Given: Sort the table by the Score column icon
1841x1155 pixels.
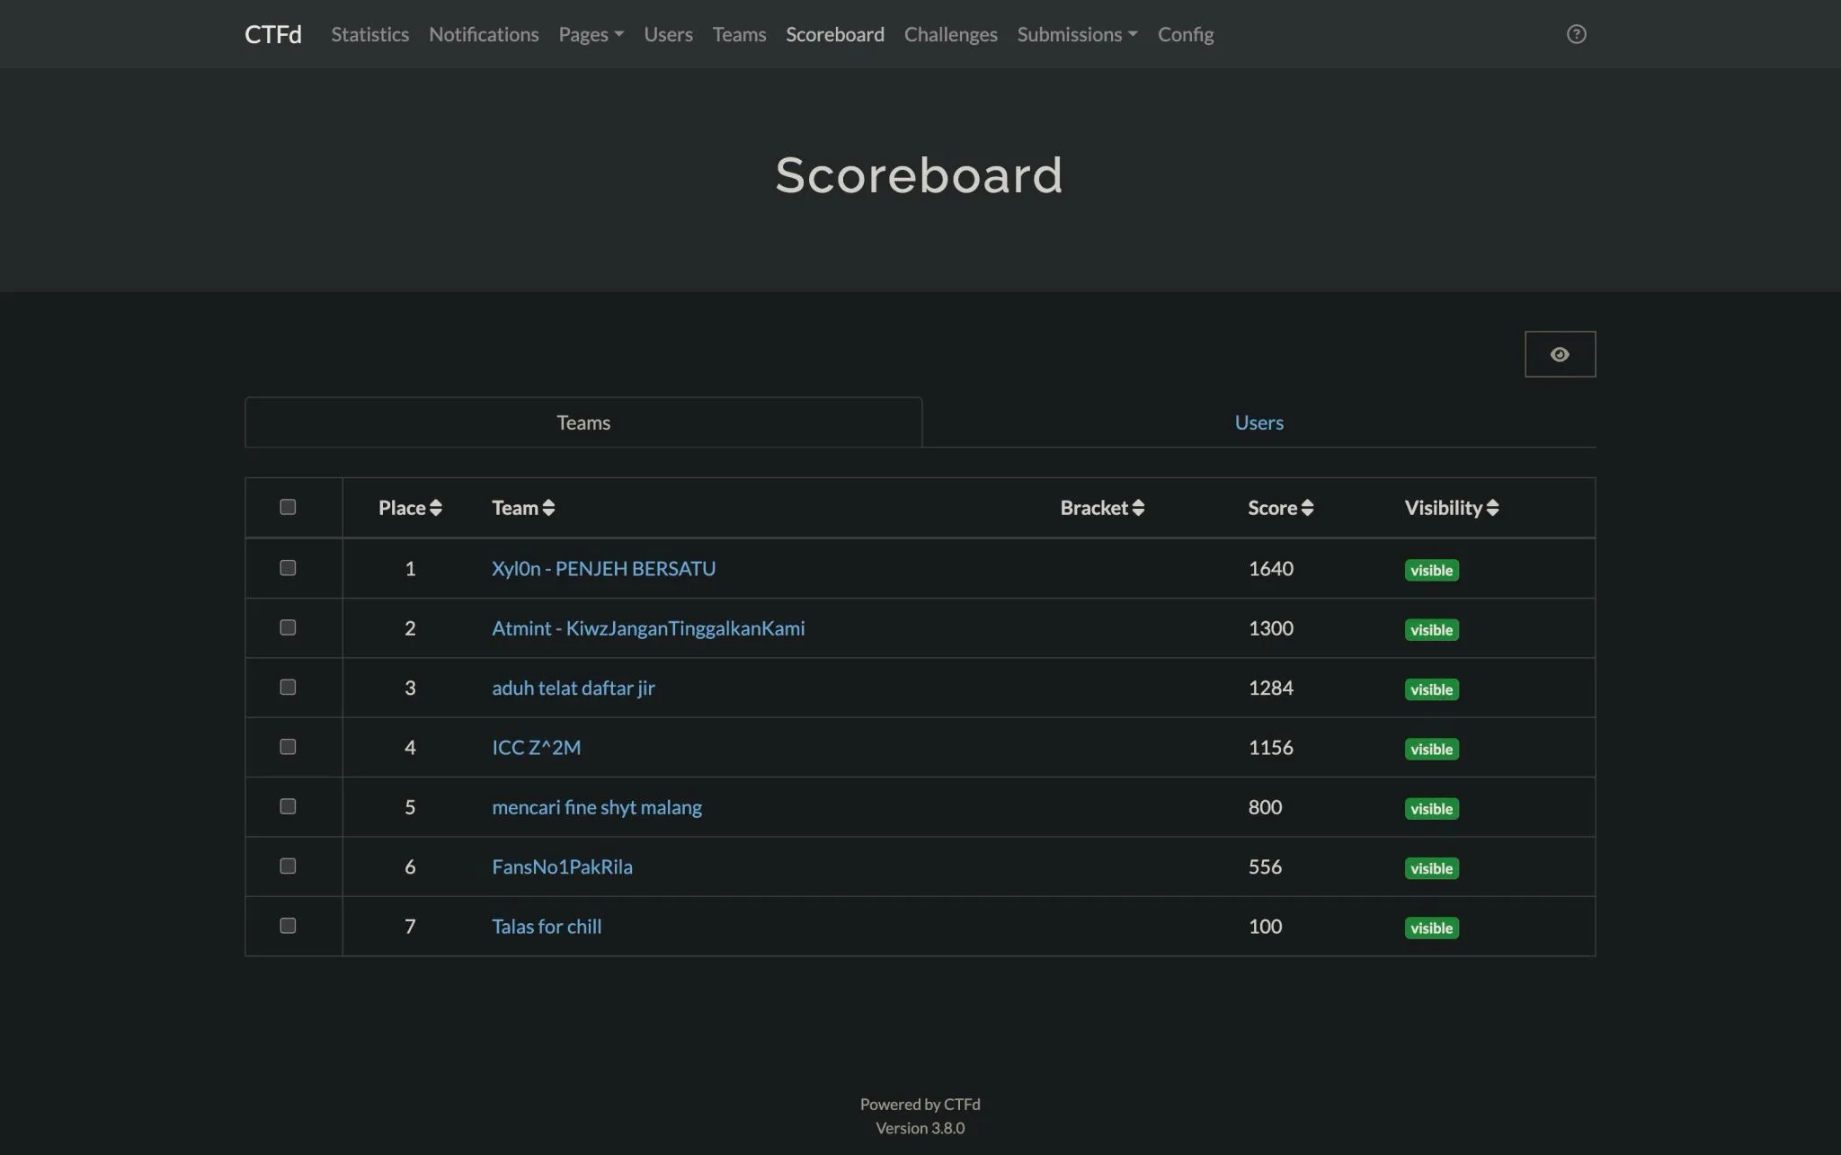Looking at the screenshot, I should click(1307, 507).
